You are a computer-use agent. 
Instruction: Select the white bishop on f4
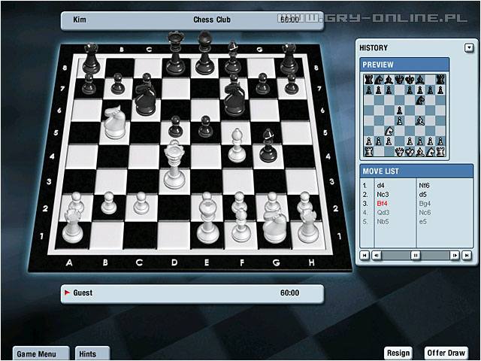[x=237, y=146]
